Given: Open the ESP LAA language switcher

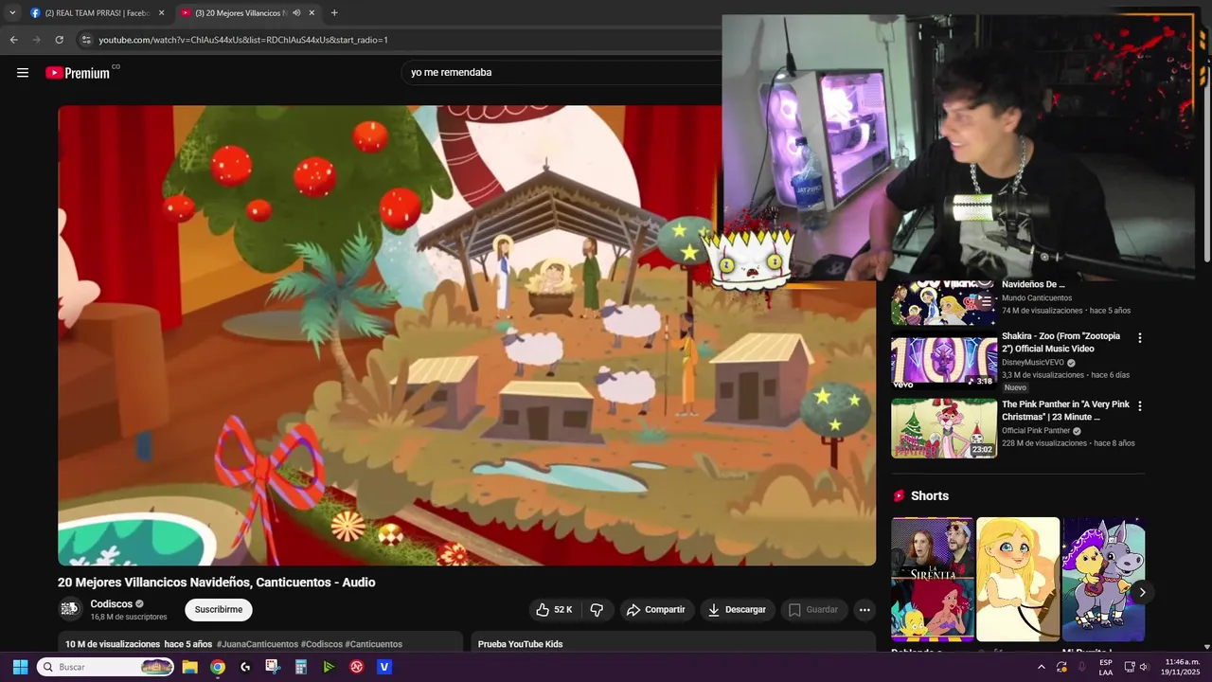Looking at the screenshot, I should click(x=1106, y=667).
